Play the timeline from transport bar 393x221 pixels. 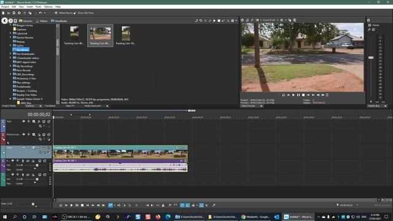click(71, 205)
